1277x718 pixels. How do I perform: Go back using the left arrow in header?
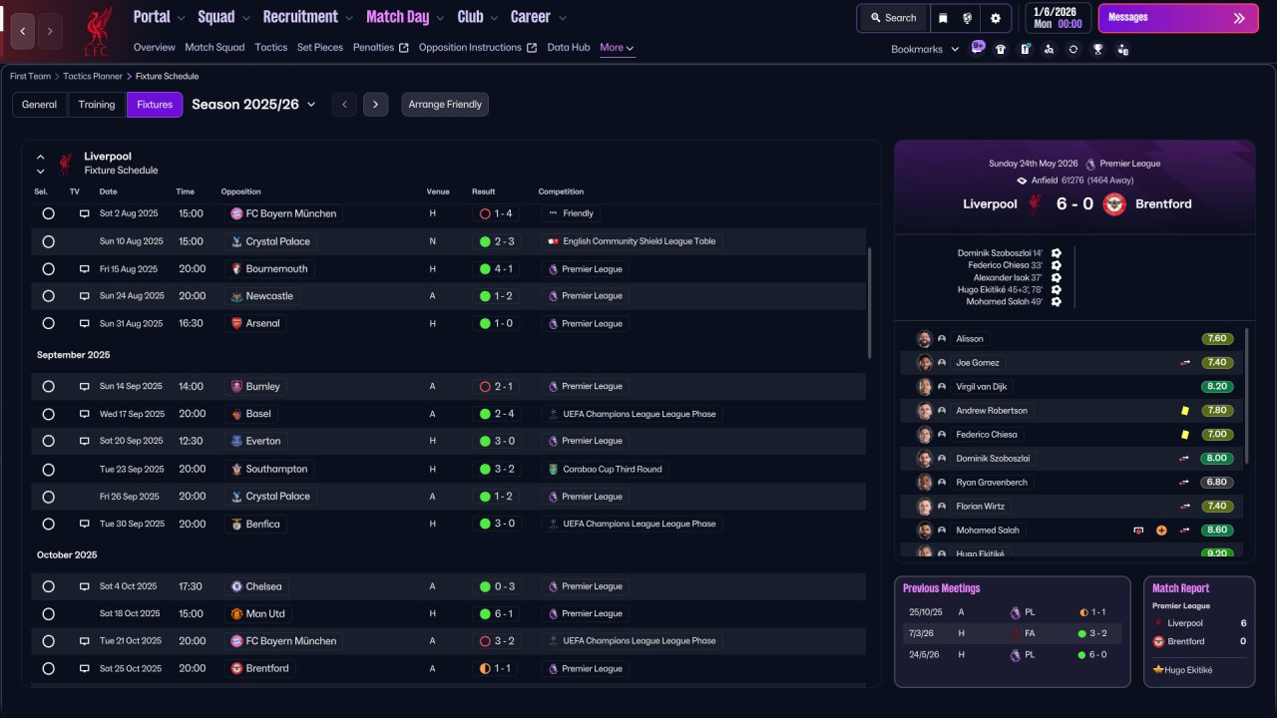point(22,31)
